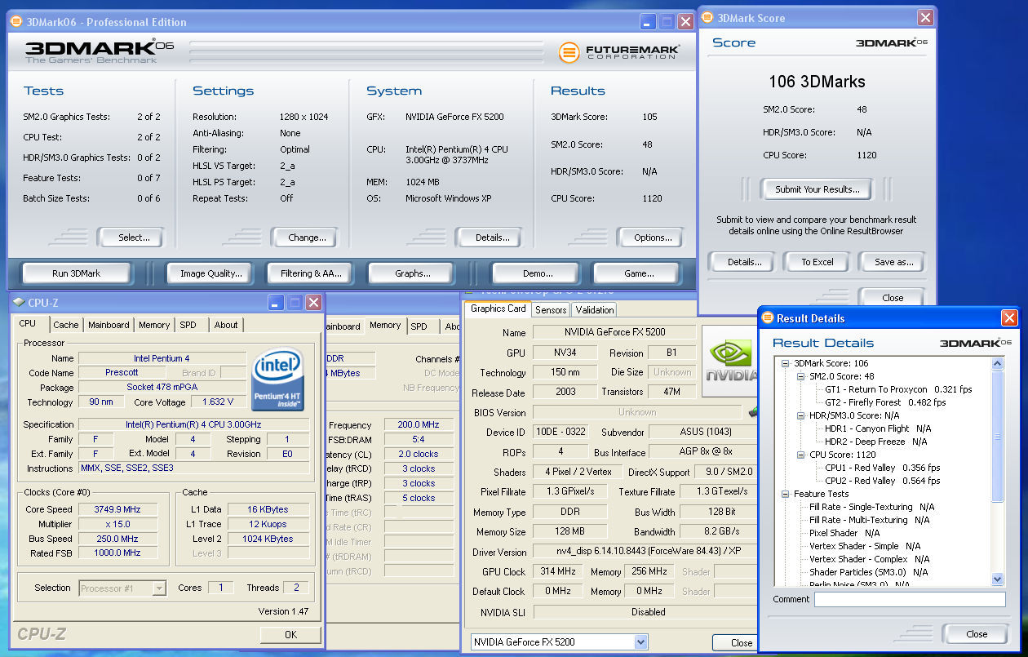The width and height of the screenshot is (1028, 657).
Task: Click the Save as button
Action: [893, 262]
